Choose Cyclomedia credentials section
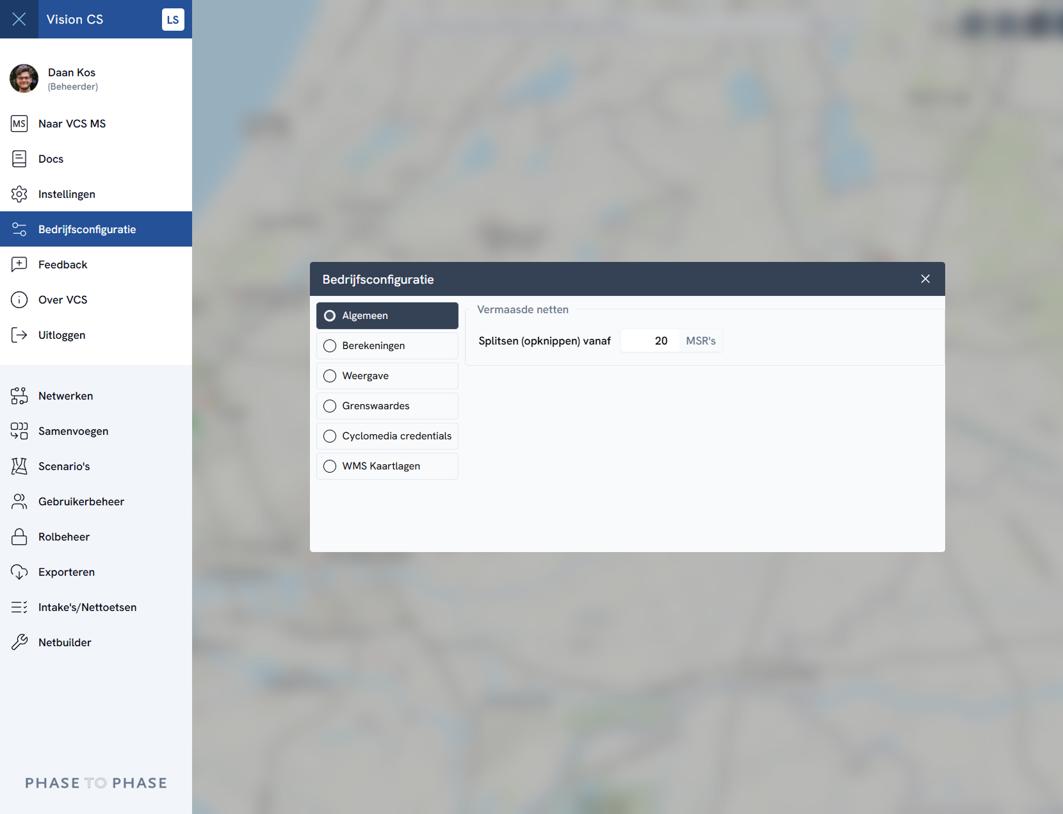The image size is (1063, 814). (x=387, y=436)
